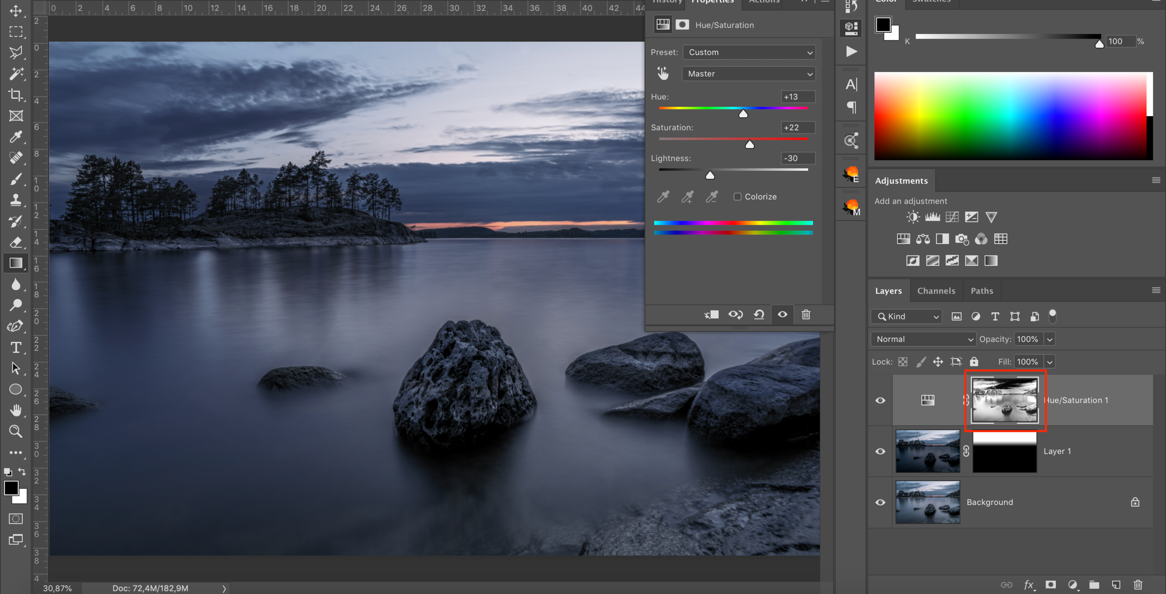Viewport: 1166px width, 594px height.
Task: Add a Curves adjustment from Adjustments panel
Action: pyautogui.click(x=952, y=217)
